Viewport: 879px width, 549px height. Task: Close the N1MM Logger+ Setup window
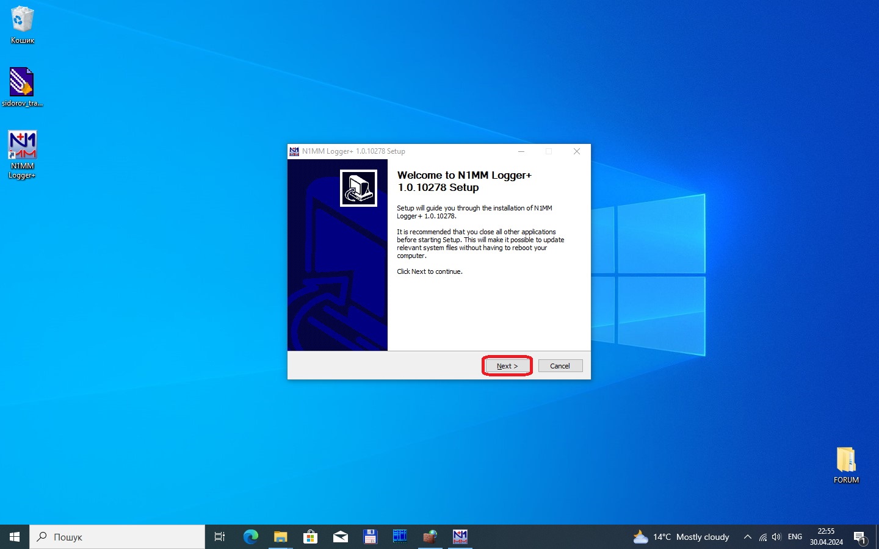point(577,151)
